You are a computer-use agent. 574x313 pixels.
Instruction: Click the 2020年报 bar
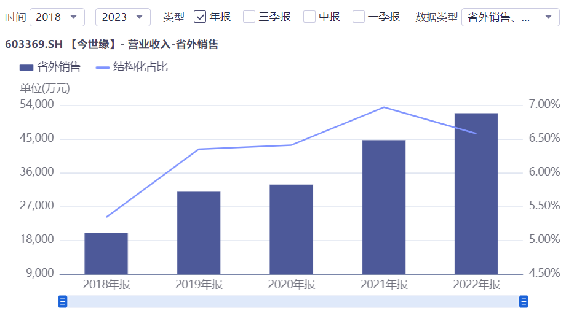(292, 230)
